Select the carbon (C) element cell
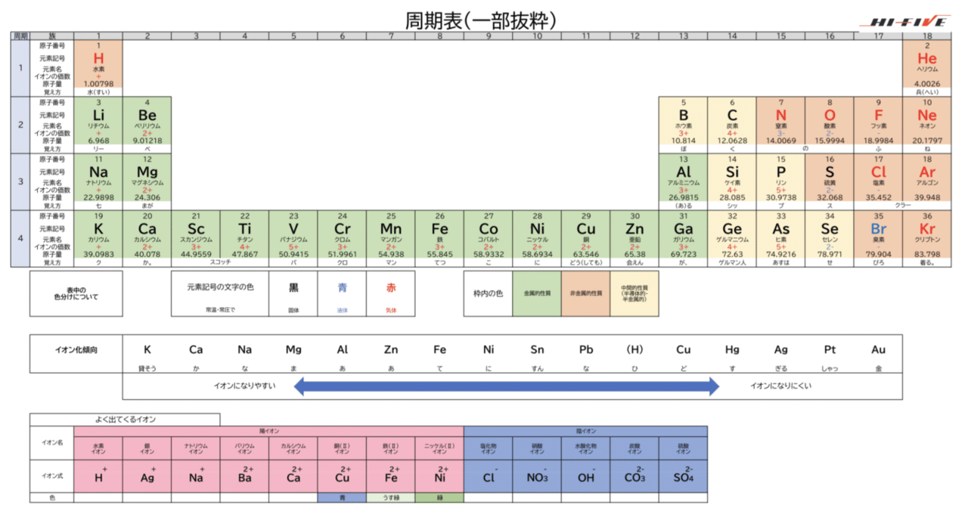 [x=732, y=123]
